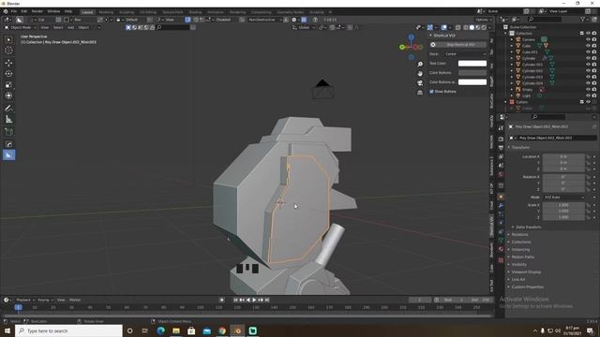Select the Move tool in left toolbar
Viewport: 600px width, 337px height.
[x=8, y=63]
